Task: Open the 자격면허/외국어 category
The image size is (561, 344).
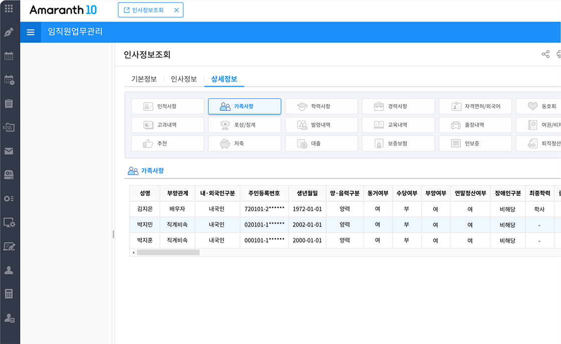Action: click(x=475, y=106)
